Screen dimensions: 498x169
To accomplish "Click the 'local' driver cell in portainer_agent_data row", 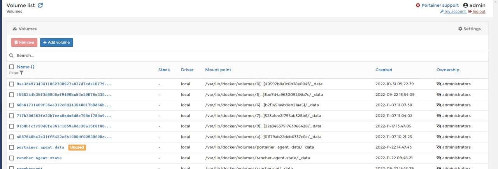I will click(x=186, y=147).
